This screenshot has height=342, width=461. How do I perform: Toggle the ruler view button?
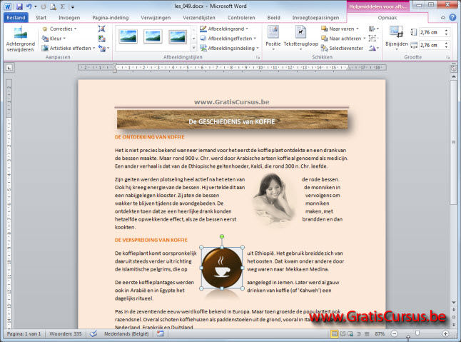point(453,69)
